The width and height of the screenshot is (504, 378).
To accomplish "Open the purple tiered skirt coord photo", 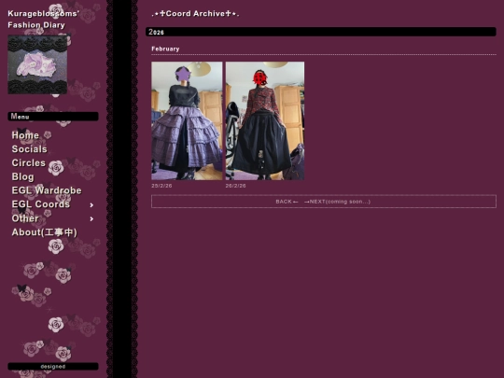I will click(187, 120).
